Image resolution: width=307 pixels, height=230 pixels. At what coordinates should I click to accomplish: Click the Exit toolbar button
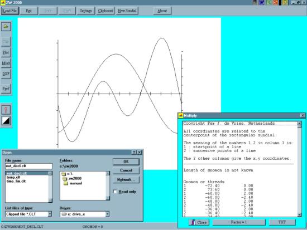pos(29,11)
